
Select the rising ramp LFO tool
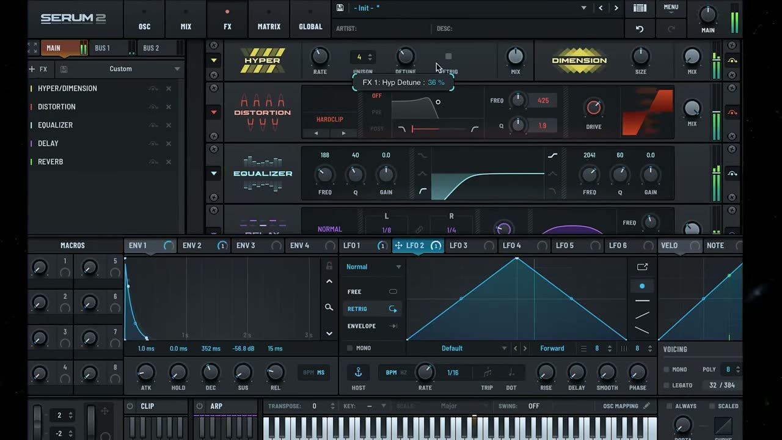click(x=642, y=315)
